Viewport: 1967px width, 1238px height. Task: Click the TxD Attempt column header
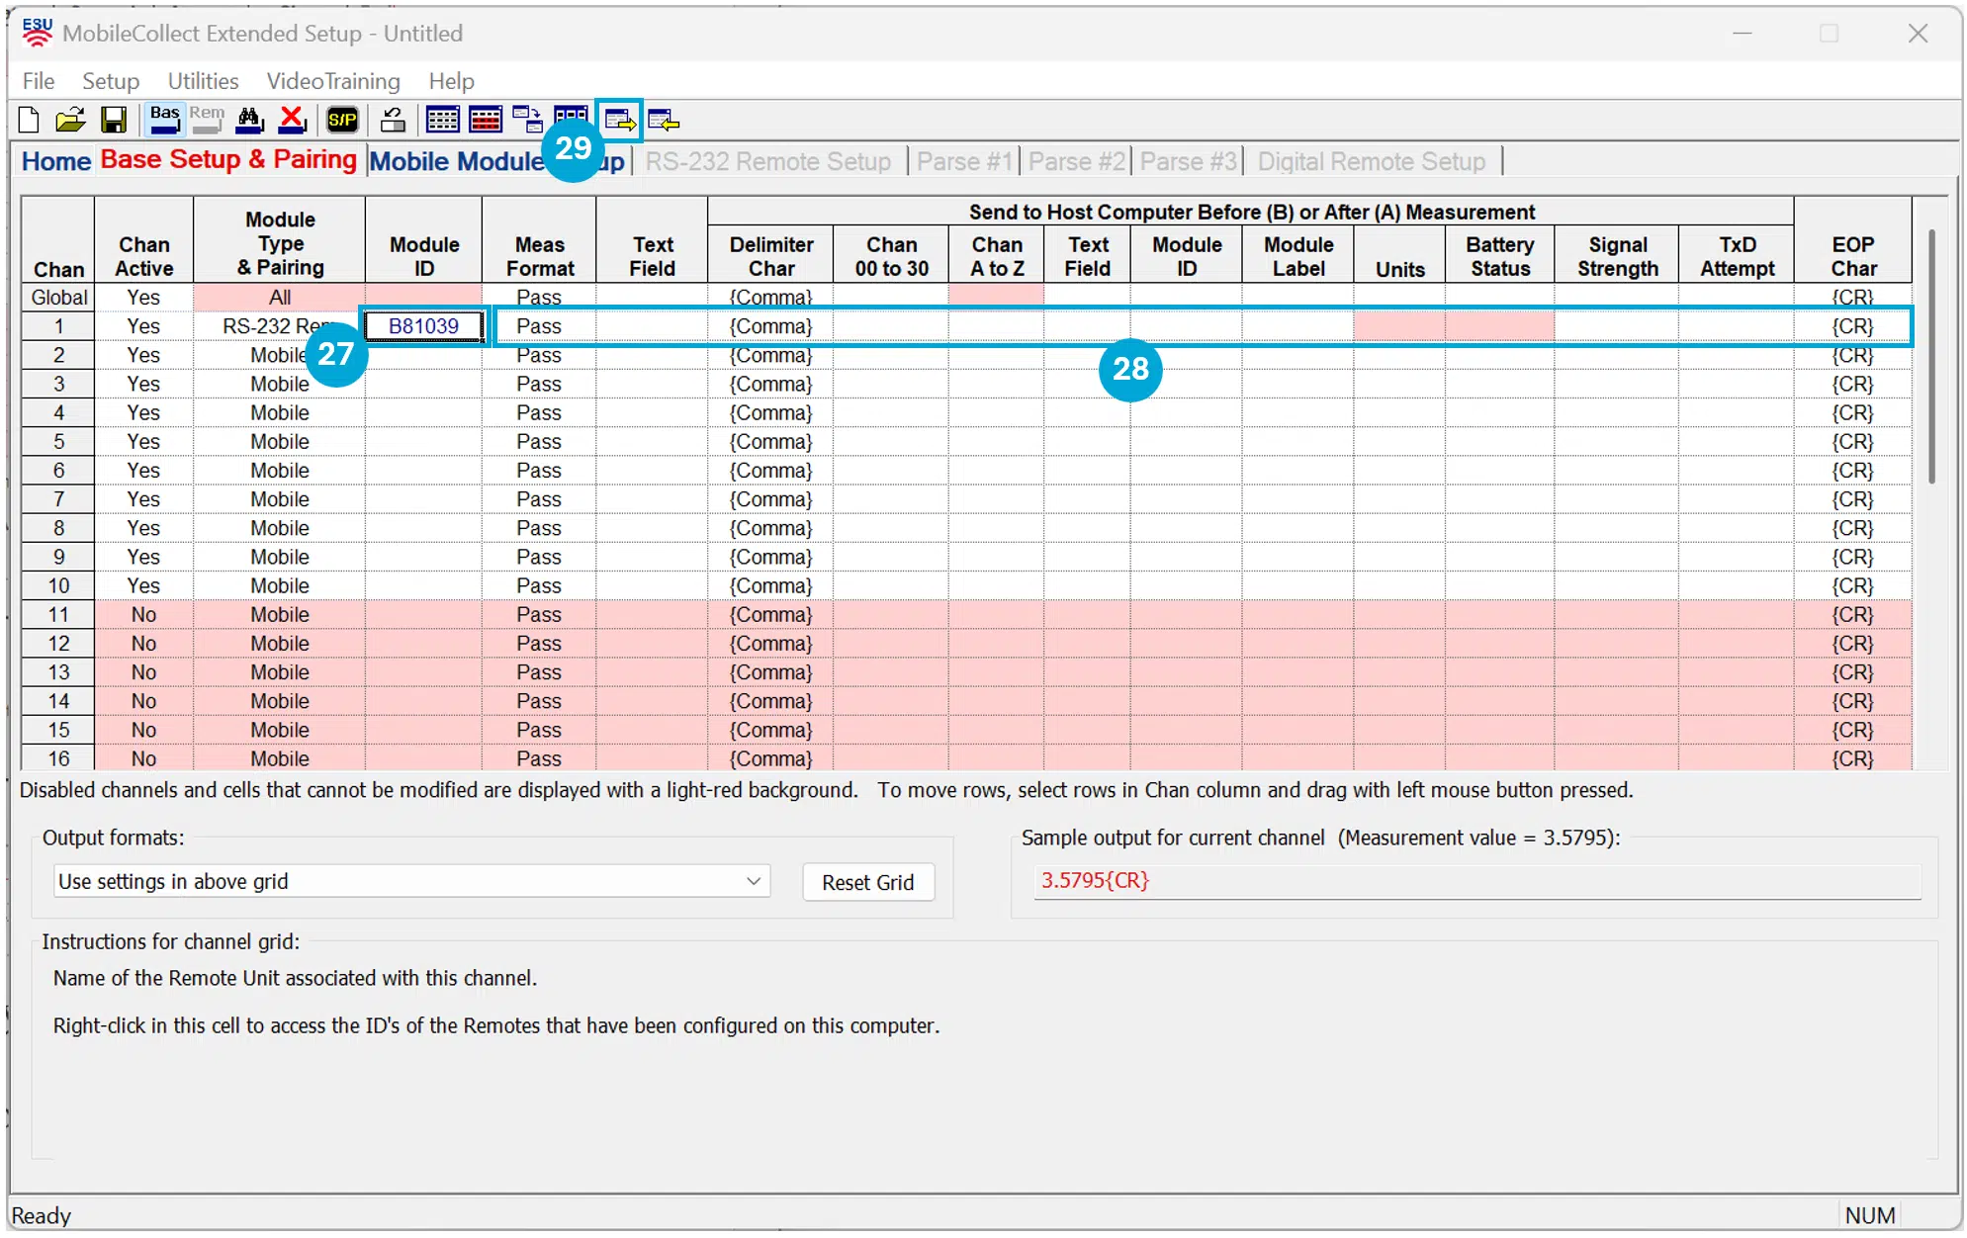click(x=1737, y=256)
